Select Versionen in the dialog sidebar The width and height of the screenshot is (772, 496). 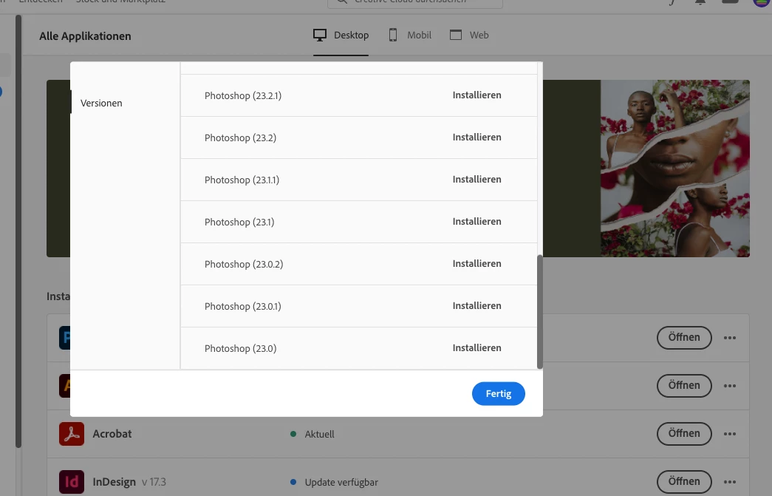pos(101,103)
